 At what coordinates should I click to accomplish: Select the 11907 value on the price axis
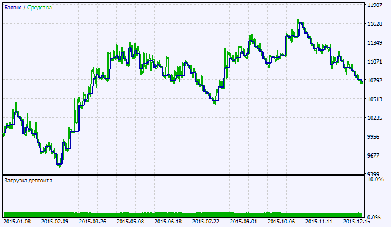tap(375, 5)
